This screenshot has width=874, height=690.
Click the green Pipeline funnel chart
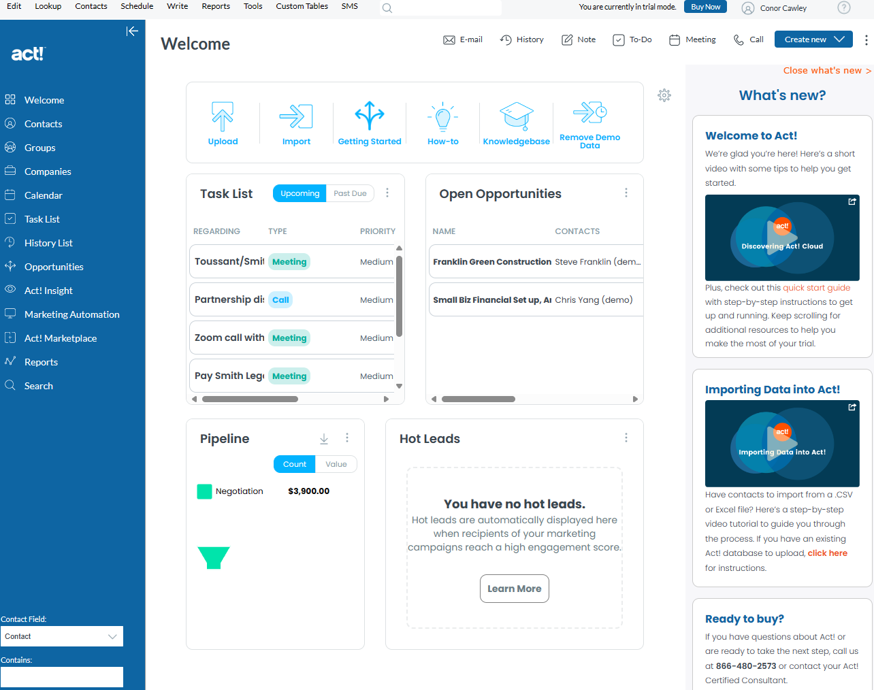(214, 557)
